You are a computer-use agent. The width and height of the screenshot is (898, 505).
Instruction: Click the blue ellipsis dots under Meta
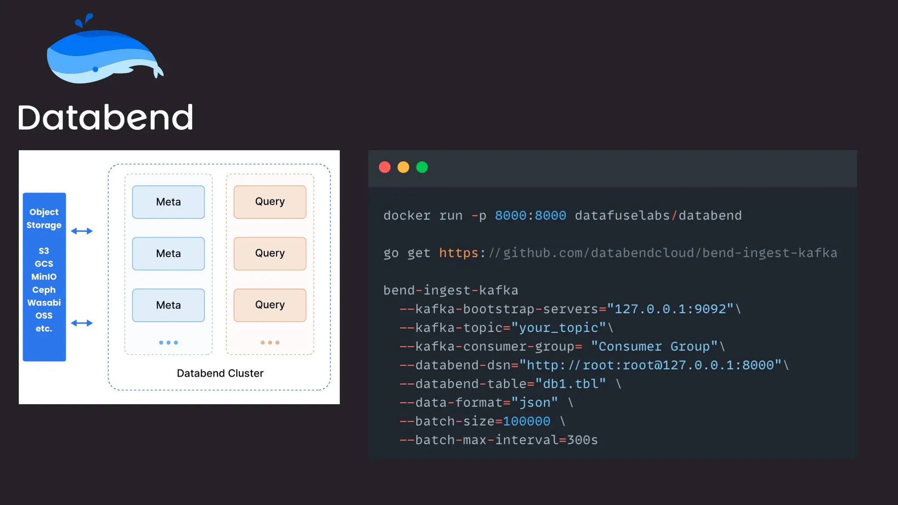click(x=168, y=342)
